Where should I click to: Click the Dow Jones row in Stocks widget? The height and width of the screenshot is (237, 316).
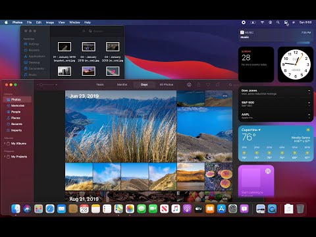pos(276,92)
